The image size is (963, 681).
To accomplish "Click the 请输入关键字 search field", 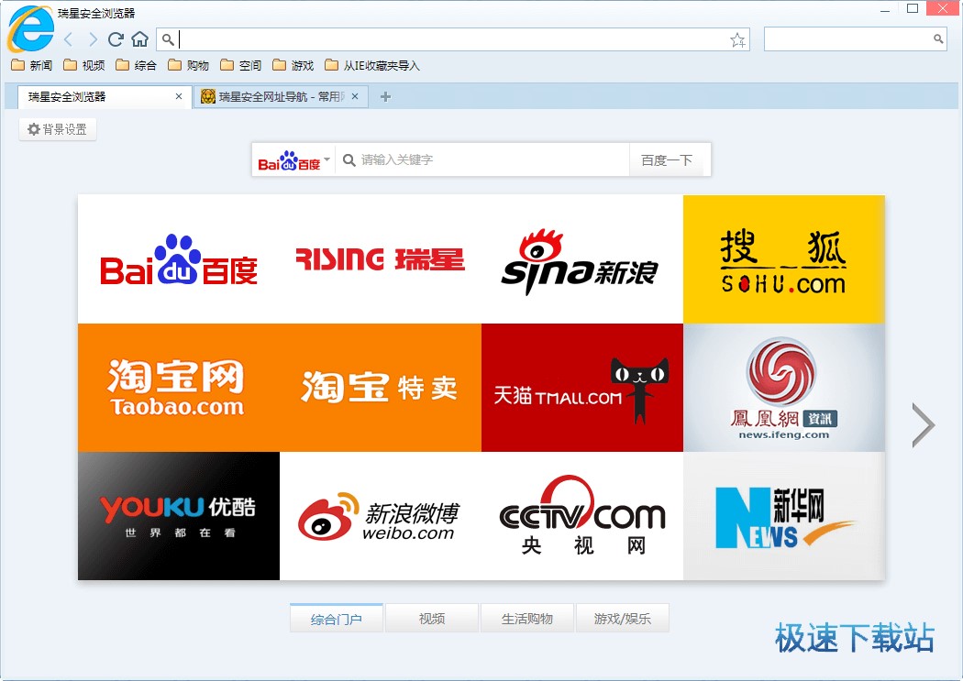I will 482,160.
